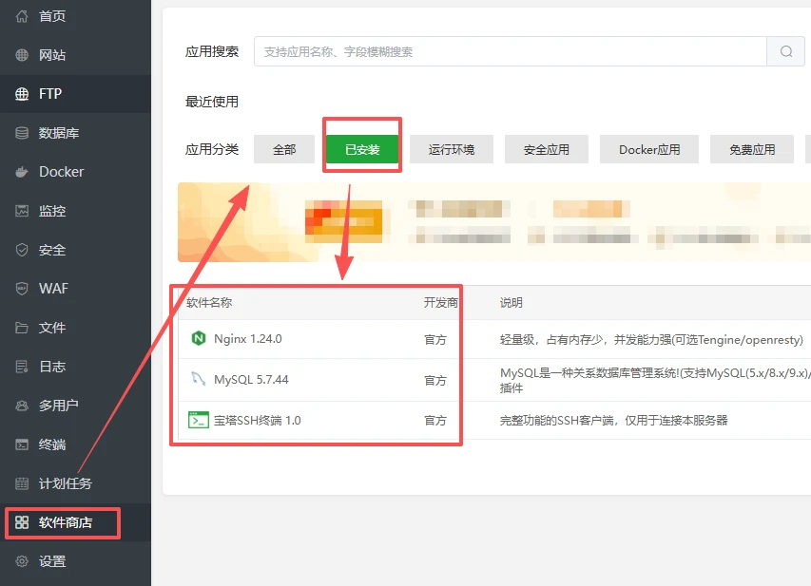This screenshot has width=811, height=586.
Task: Click the 数据库 database icon in sidebar
Action: (x=22, y=133)
